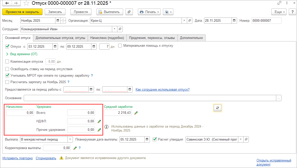Uncheck Расчет утвердил checkbox
The width and height of the screenshot is (297, 168).
(x=155, y=139)
